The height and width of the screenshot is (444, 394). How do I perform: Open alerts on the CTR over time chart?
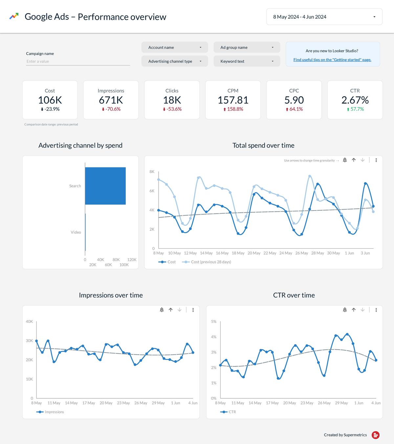pos(345,310)
